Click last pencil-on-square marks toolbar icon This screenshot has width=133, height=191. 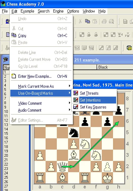click(116, 48)
